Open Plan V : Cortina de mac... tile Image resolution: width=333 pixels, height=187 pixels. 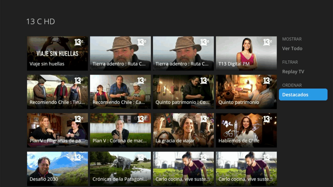(x=120, y=130)
